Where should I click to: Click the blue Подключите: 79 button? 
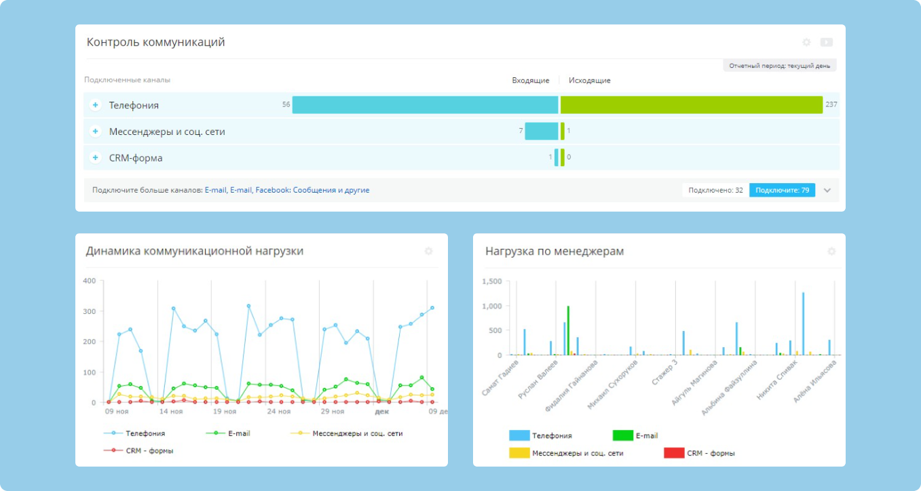coord(782,190)
